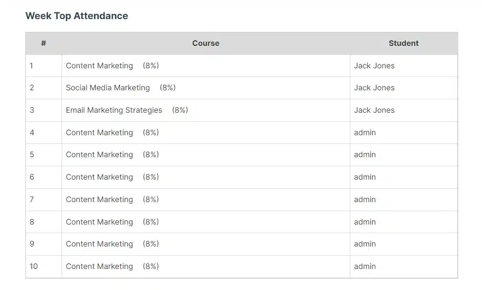This screenshot has width=482, height=290.
Task: Open the Email Marketing Strategies course
Action: coord(114,110)
